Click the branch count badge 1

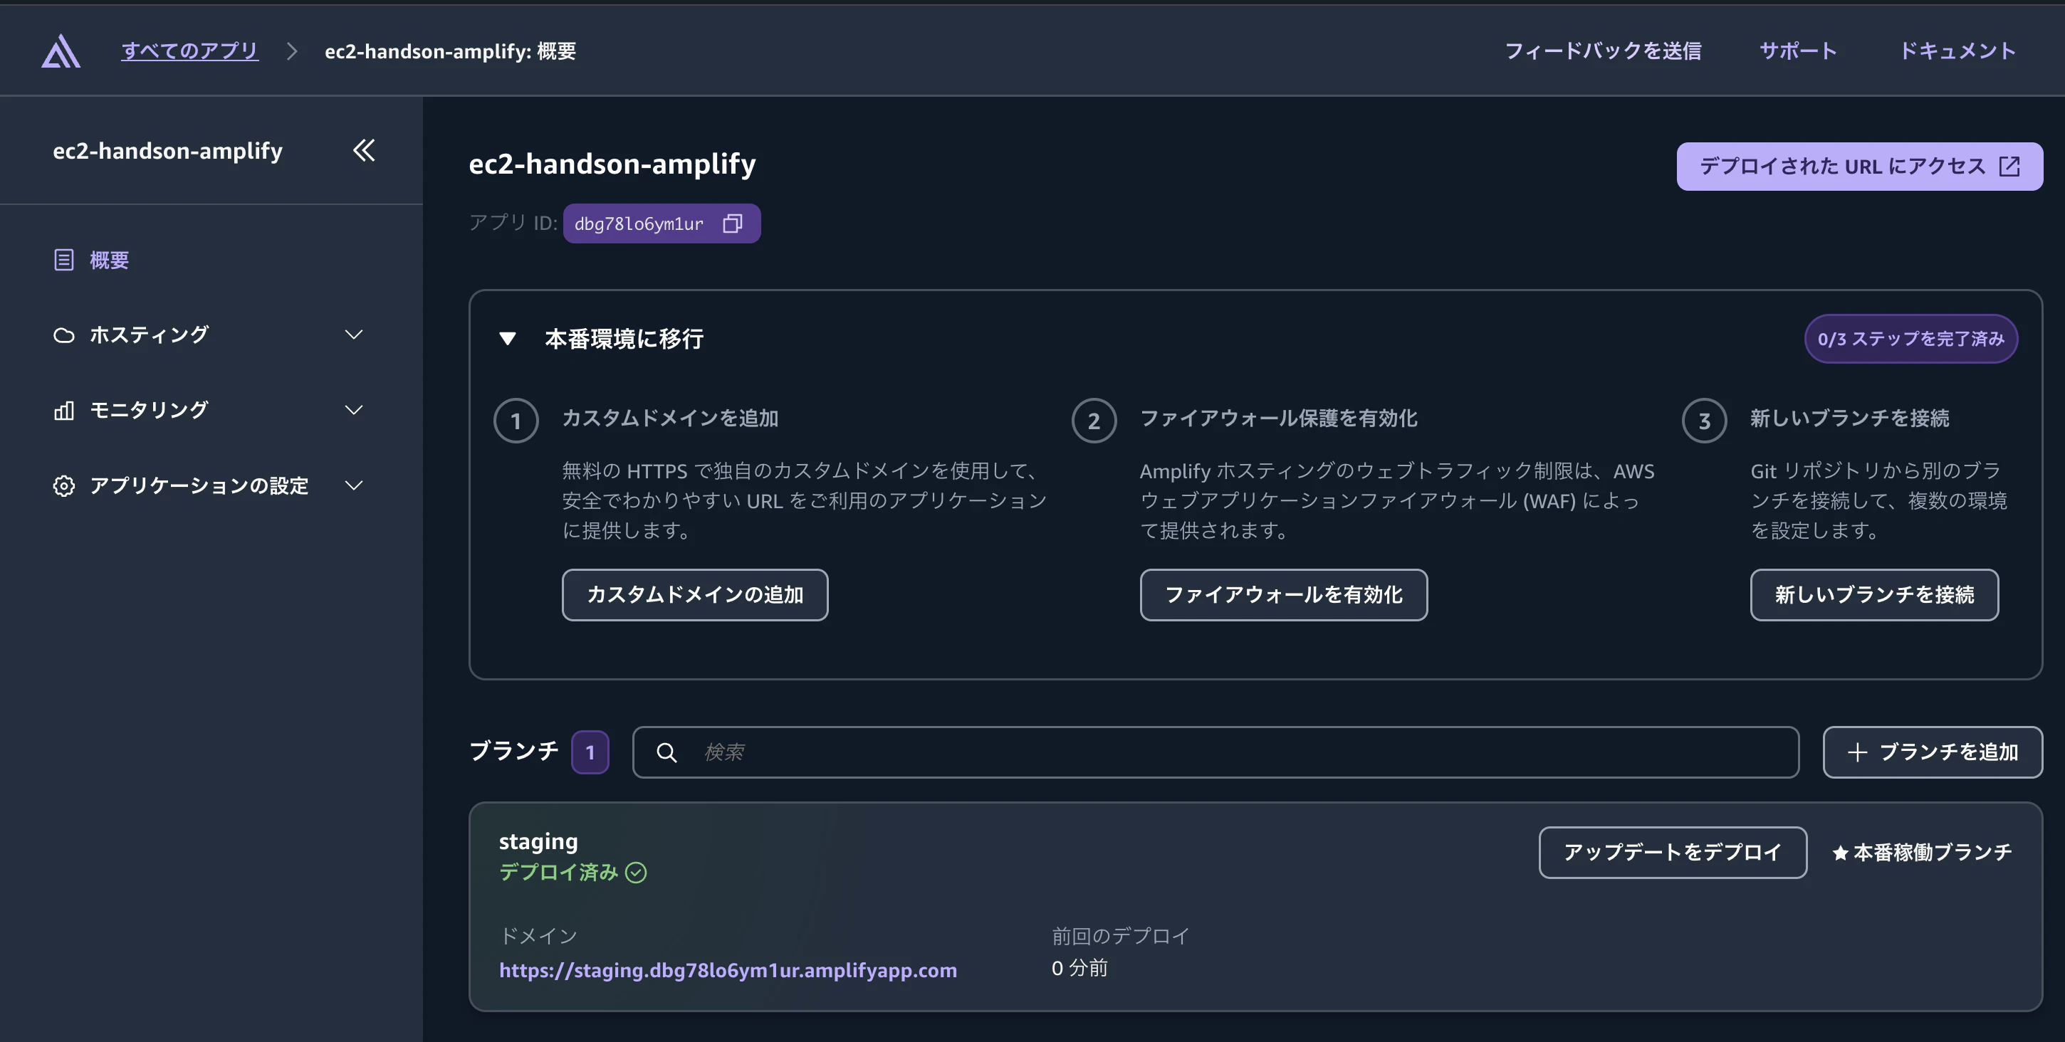[x=590, y=752]
